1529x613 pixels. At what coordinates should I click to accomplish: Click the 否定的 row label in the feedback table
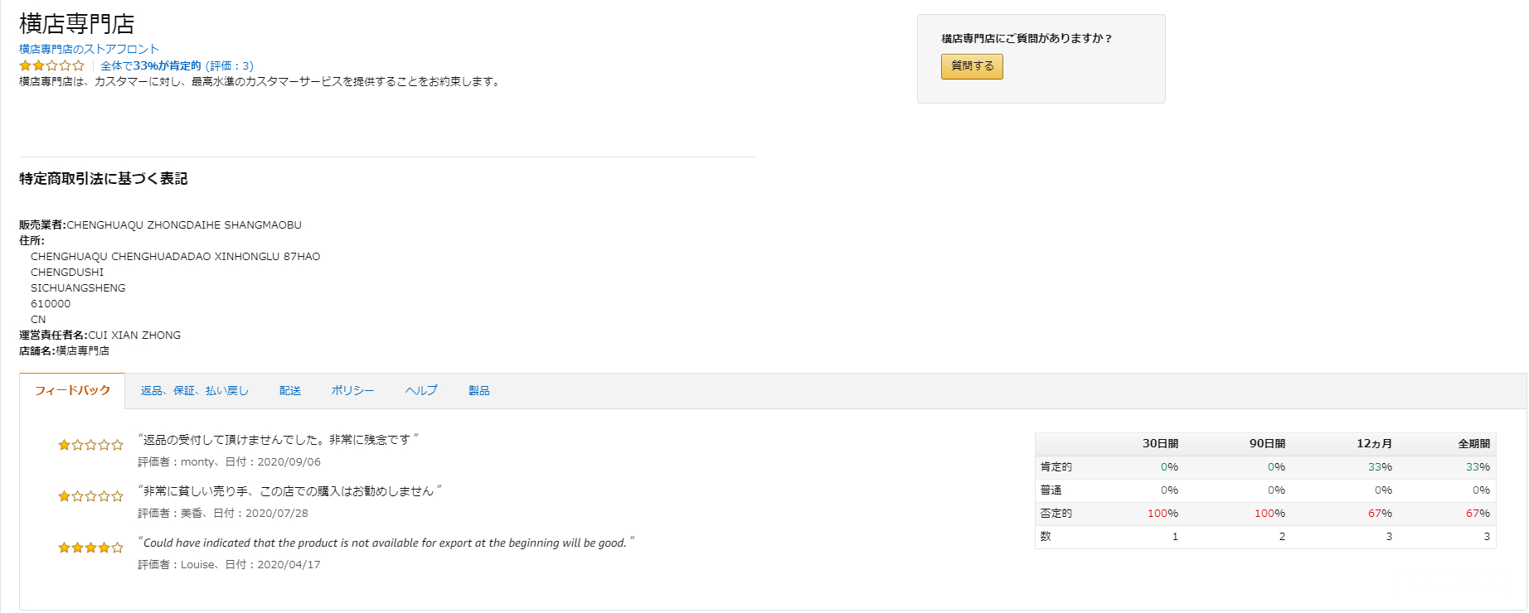[x=1056, y=514]
